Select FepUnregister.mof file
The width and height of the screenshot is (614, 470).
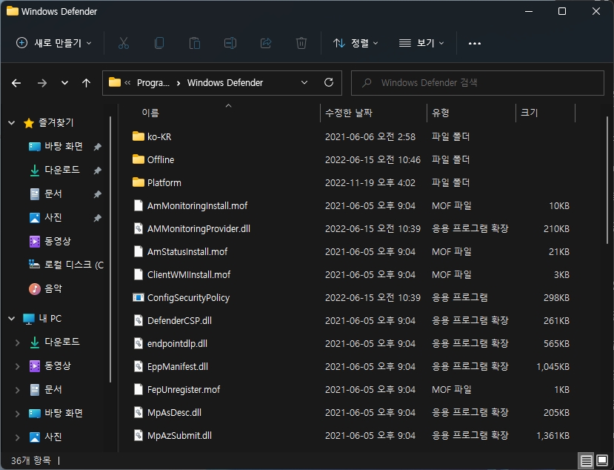[184, 390]
